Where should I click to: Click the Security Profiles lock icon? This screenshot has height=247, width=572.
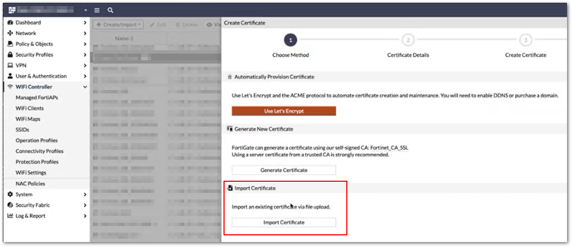[10, 55]
